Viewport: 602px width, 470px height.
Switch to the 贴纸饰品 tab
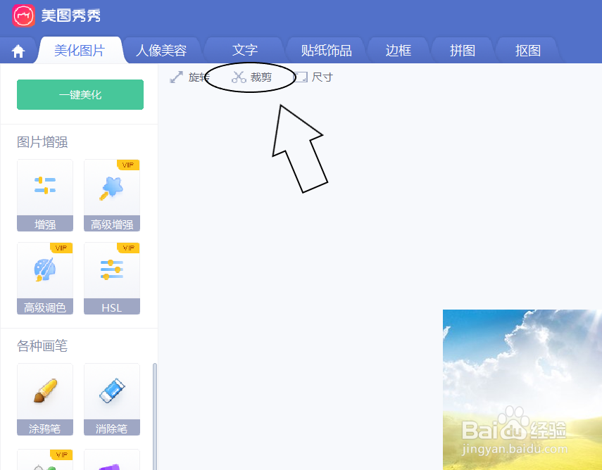pyautogui.click(x=326, y=50)
